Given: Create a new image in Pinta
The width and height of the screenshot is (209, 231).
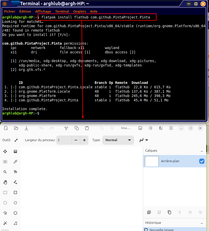Looking at the screenshot, I should 6,128.
